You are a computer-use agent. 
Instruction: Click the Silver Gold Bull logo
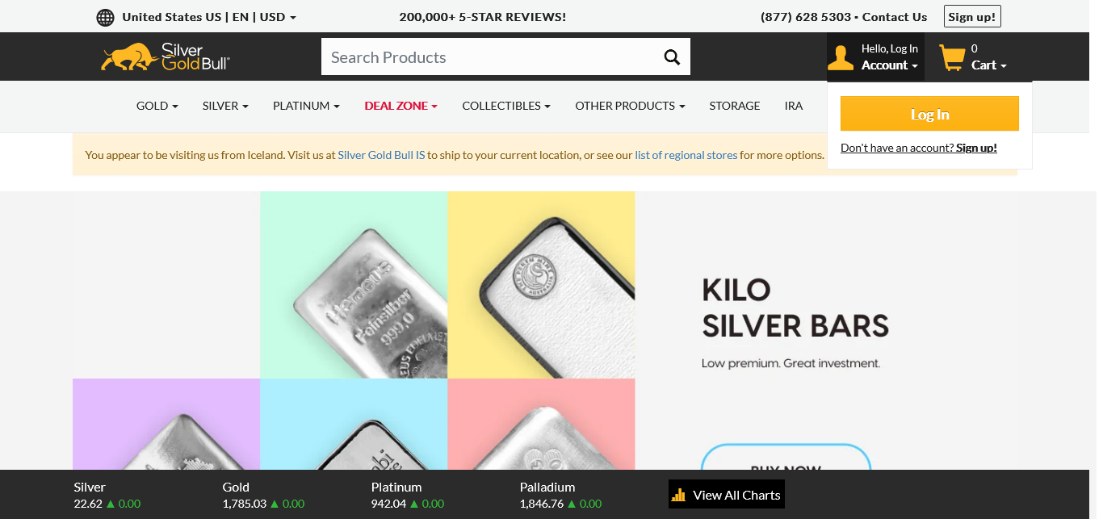[166, 57]
